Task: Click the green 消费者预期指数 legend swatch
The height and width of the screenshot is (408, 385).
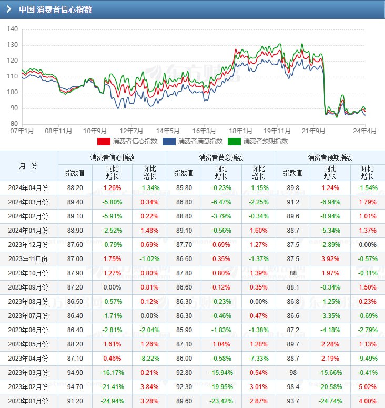Action: 234,141
